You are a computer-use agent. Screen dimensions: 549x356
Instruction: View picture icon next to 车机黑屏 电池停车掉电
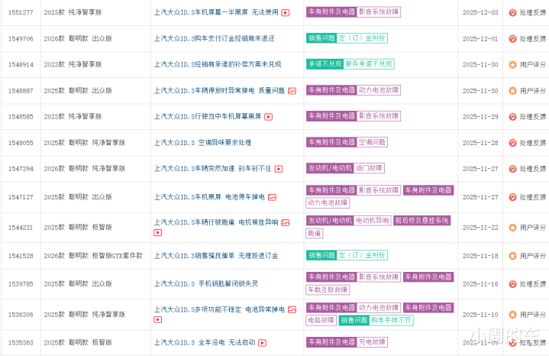point(272,197)
